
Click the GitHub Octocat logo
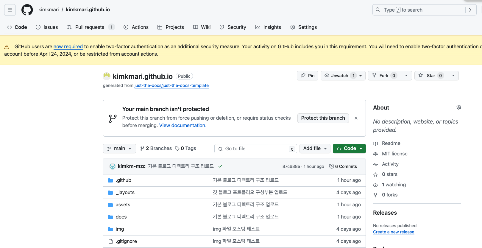click(27, 10)
